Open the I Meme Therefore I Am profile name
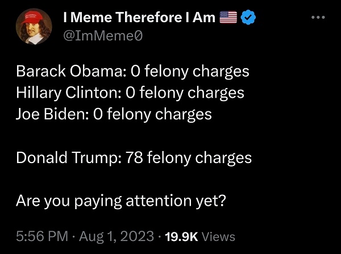Screen dimensions: 341x254 [139, 17]
